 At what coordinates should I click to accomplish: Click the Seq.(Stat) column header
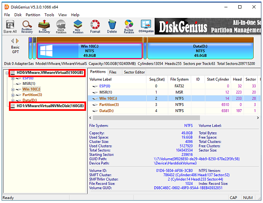[x=157, y=79]
